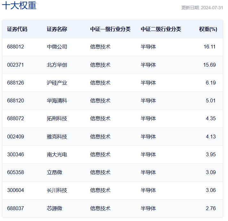Screen dimensions: 228x221
Task: Select security code 688072
Action: pyautogui.click(x=16, y=118)
